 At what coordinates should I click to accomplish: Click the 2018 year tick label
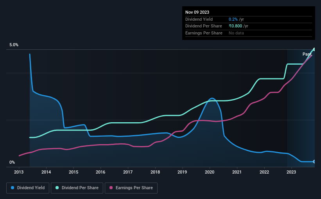155,172
